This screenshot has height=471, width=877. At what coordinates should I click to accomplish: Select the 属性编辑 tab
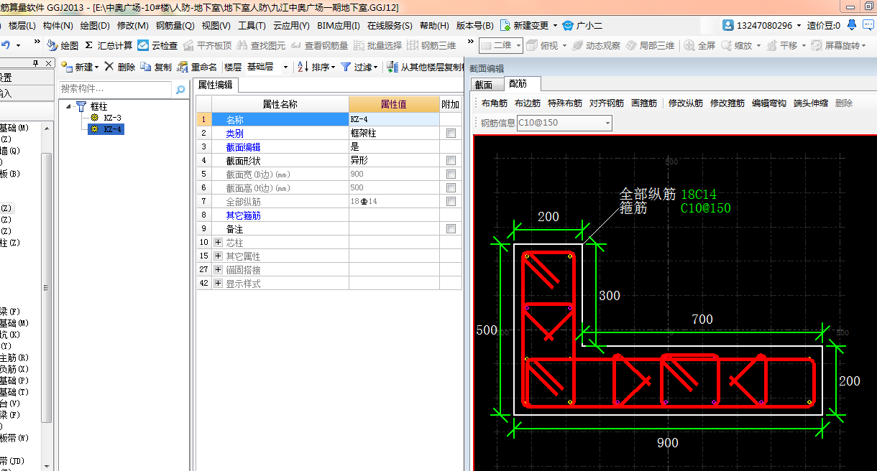coord(216,85)
